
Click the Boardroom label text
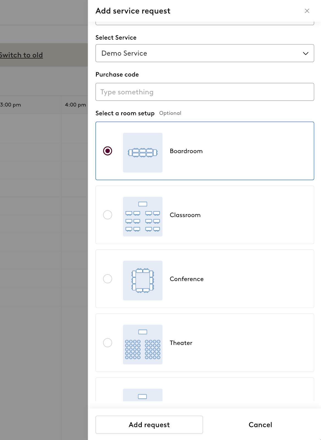point(186,151)
